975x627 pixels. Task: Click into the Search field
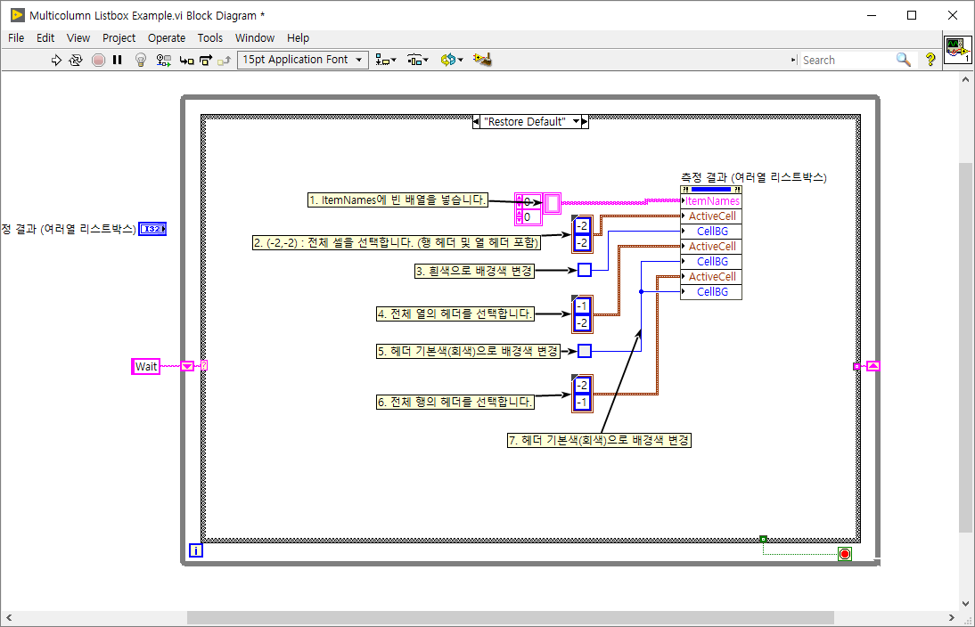846,61
